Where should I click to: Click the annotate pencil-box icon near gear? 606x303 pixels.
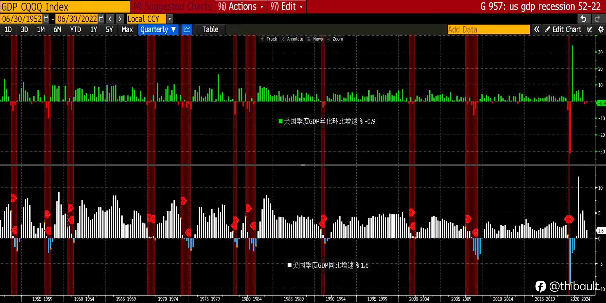click(x=590, y=29)
